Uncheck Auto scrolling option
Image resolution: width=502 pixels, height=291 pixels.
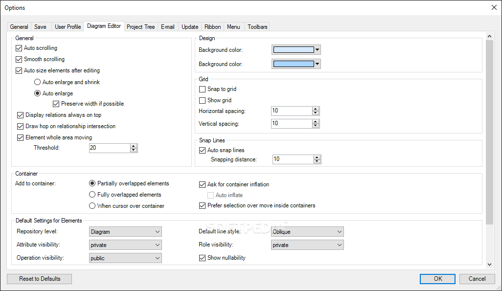19,48
